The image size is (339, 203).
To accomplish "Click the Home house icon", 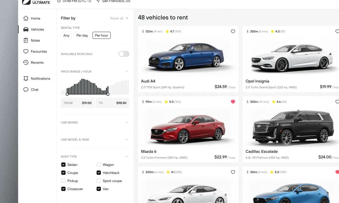I will [26, 18].
